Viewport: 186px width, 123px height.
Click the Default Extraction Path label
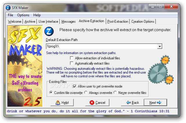click(62, 40)
